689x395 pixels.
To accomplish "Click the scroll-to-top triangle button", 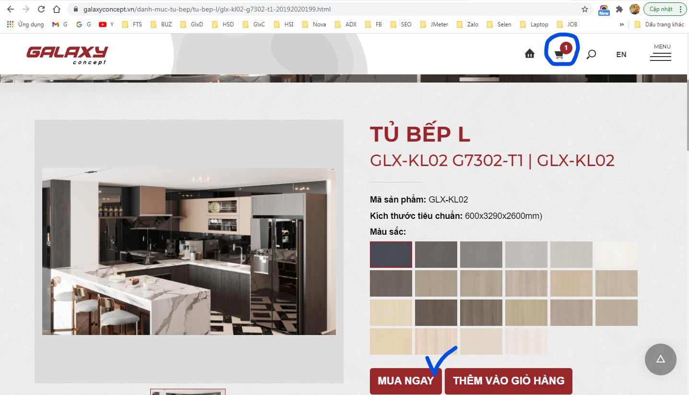I will coord(660,359).
